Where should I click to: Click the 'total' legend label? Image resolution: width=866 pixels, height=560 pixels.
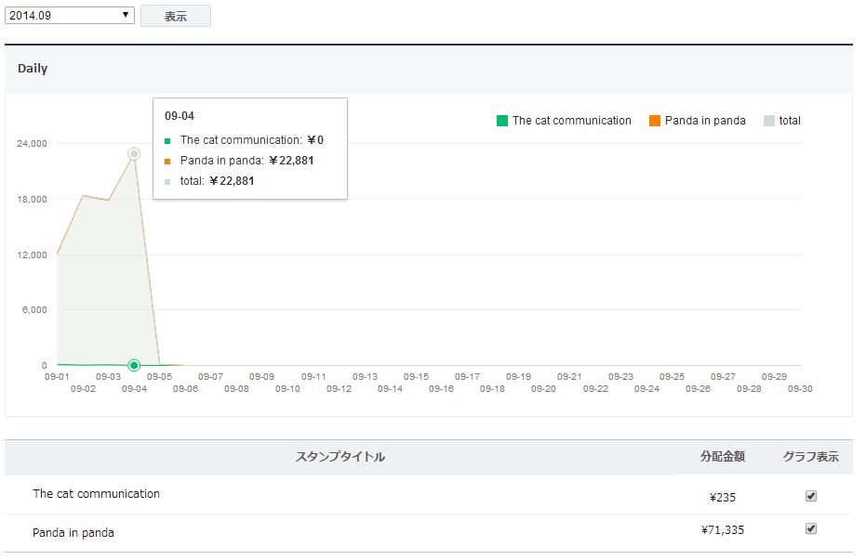pyautogui.click(x=790, y=121)
